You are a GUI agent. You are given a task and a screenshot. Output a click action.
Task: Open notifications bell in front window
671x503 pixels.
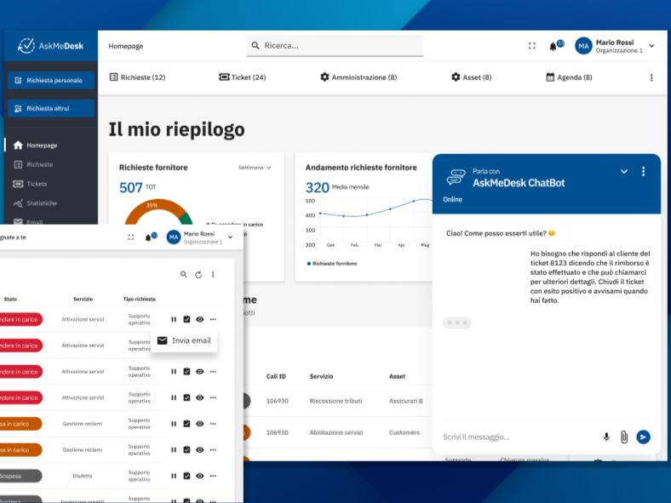(x=148, y=237)
